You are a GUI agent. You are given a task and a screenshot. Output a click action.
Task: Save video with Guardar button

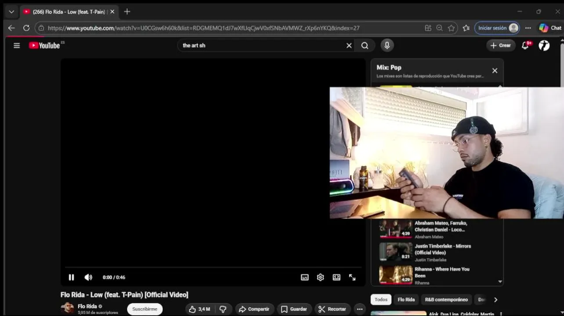294,309
